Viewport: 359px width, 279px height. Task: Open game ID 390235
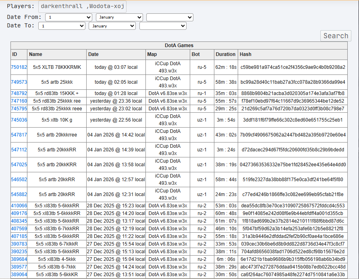[x=19, y=252]
